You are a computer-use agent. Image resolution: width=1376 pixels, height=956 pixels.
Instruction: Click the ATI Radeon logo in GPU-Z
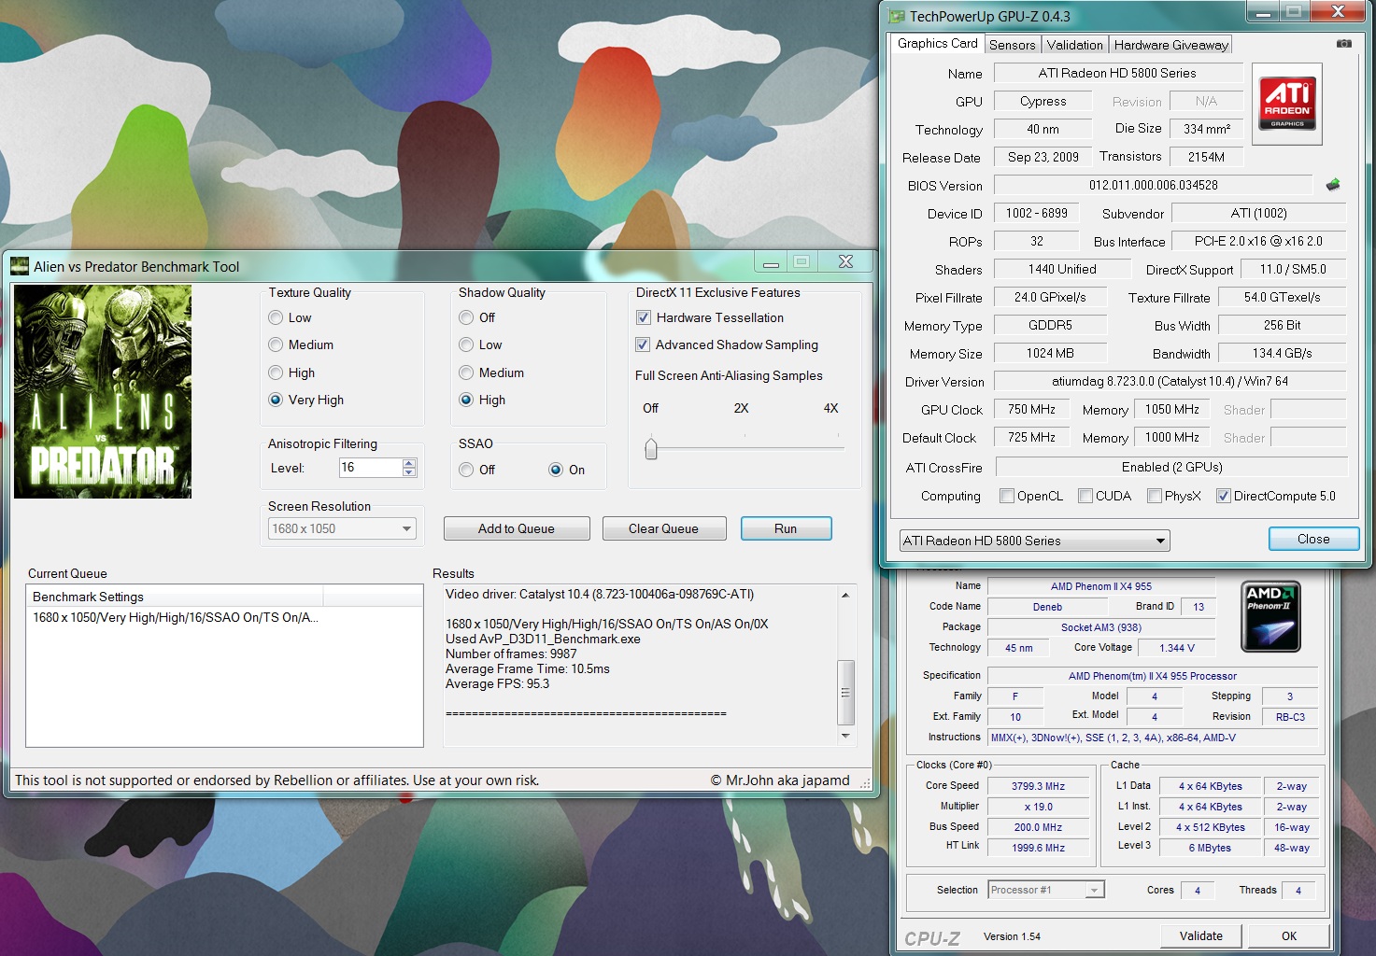coord(1286,104)
